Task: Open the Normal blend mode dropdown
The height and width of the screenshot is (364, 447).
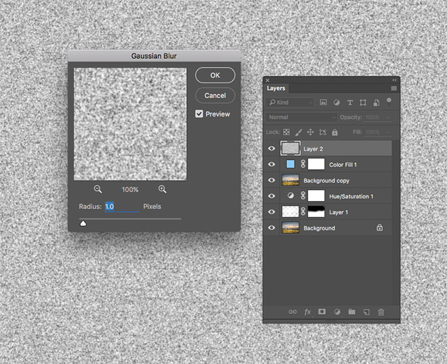Action: coord(301,117)
